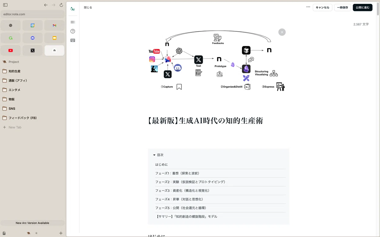Click the plus button at sidebar bottom
The width and height of the screenshot is (380, 237).
(x=61, y=233)
